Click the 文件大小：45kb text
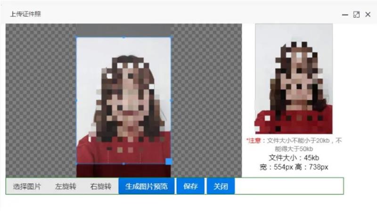 click(x=294, y=158)
